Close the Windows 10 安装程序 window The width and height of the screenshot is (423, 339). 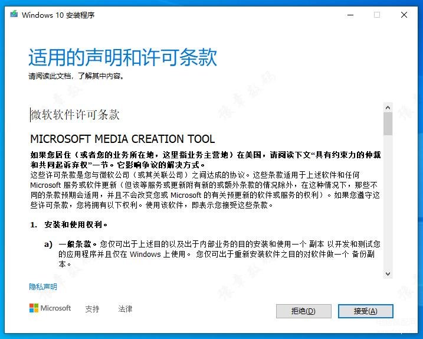click(404, 15)
